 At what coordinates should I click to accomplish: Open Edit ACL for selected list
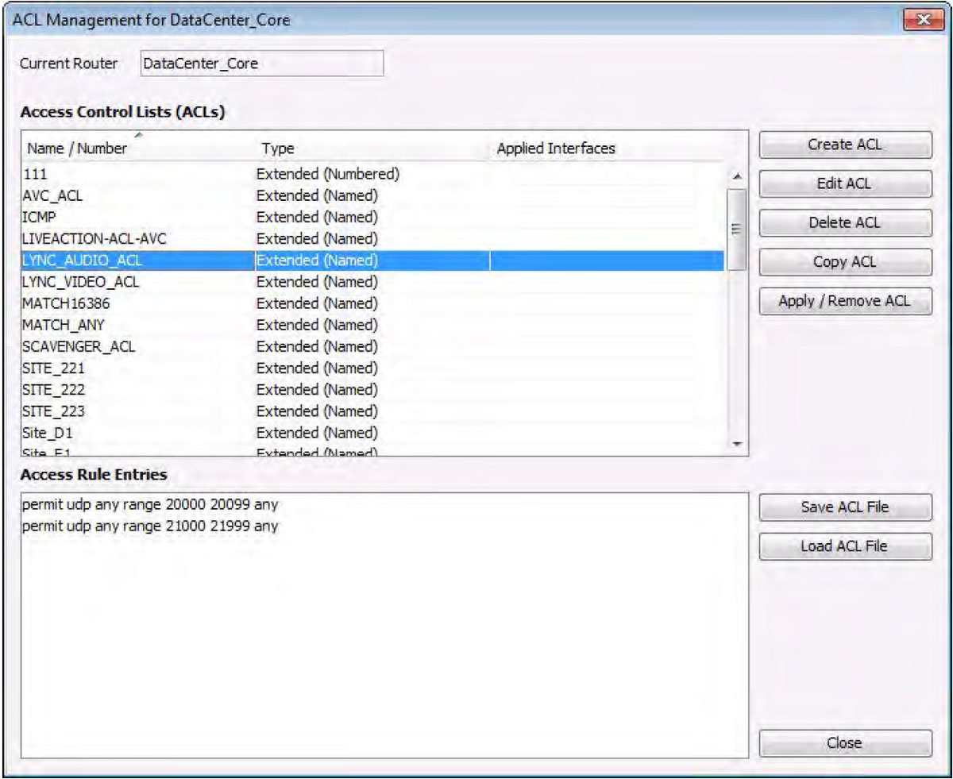click(845, 184)
